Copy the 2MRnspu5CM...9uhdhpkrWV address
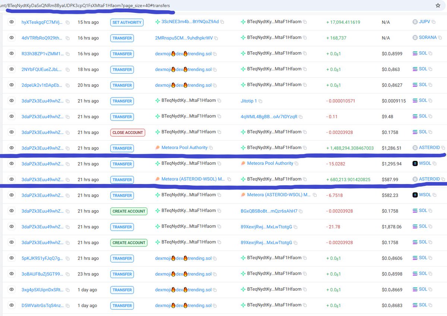The height and width of the screenshot is (316, 447). pos(216,38)
